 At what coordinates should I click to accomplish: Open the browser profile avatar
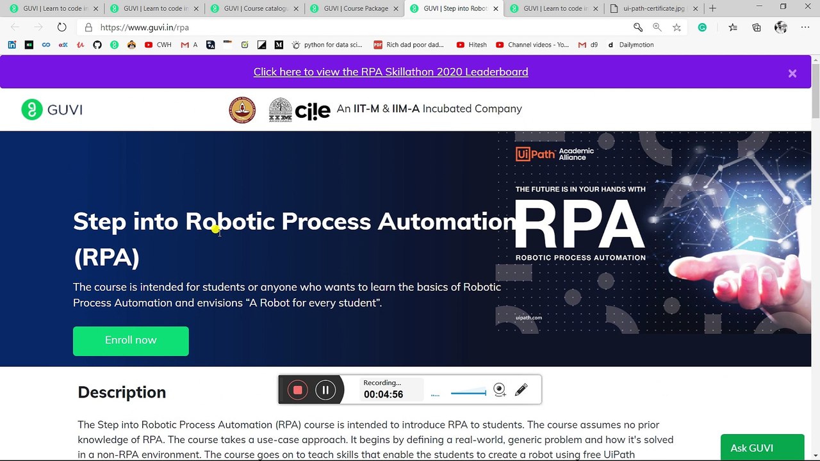coord(780,27)
